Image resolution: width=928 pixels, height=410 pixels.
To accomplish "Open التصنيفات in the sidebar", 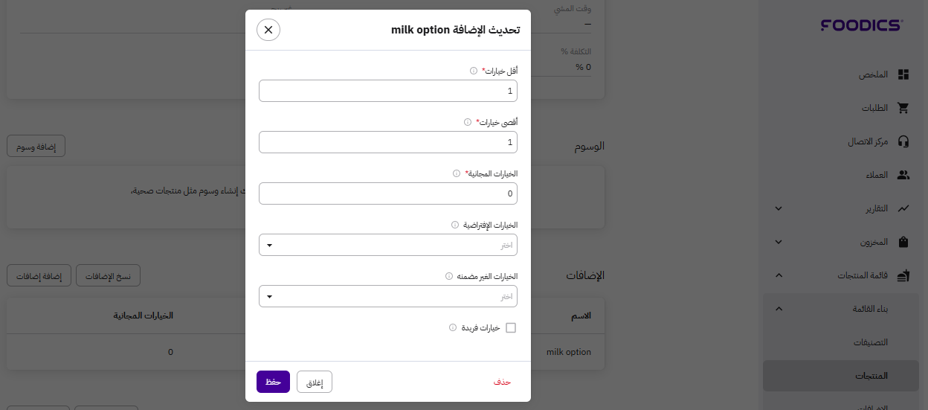I will (x=870, y=342).
